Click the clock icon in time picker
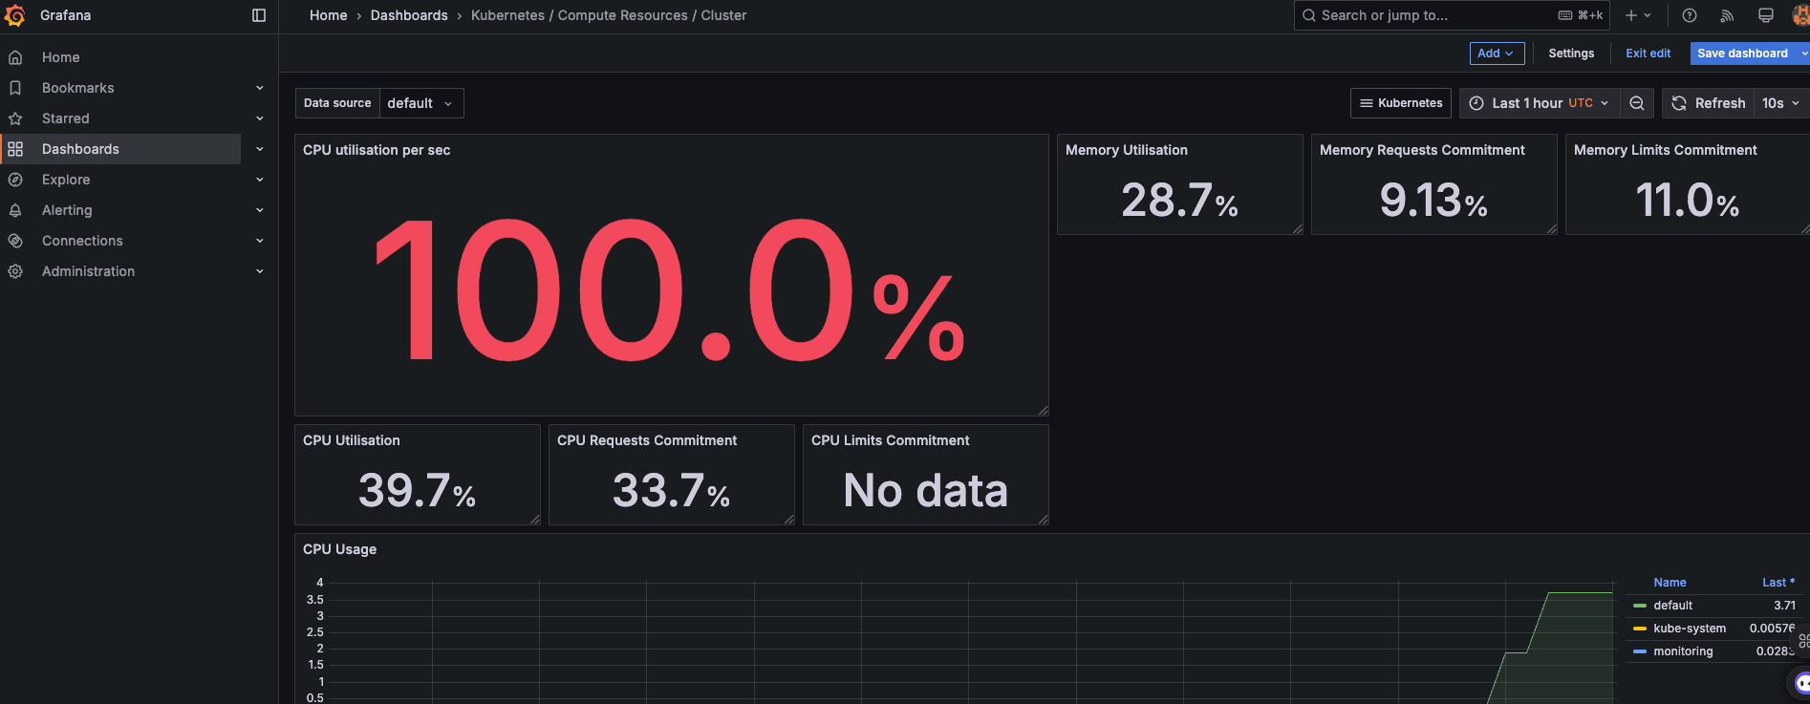 point(1476,103)
